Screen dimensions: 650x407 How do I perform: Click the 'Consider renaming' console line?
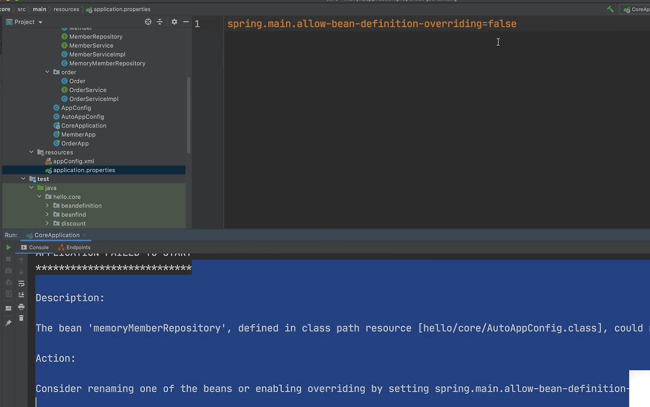(333, 389)
